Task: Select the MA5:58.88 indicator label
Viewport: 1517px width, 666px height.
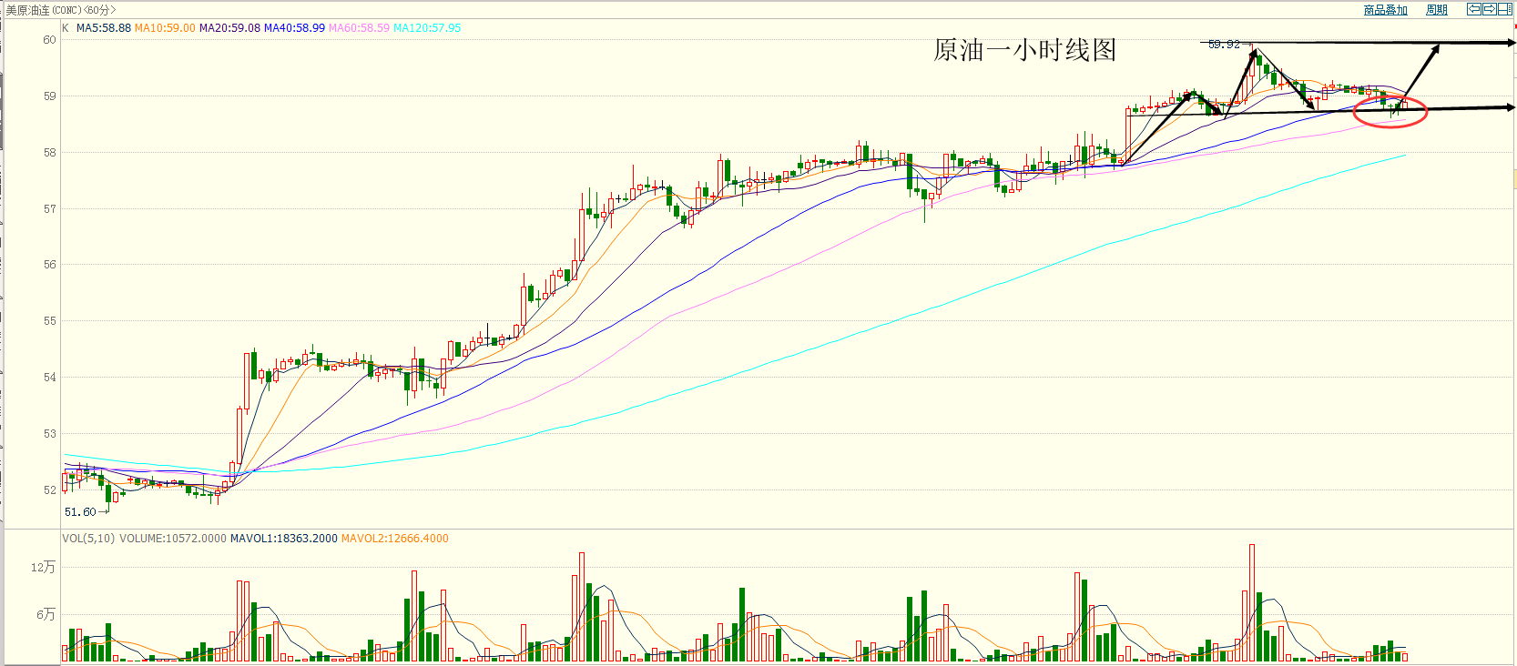Action: coord(104,28)
